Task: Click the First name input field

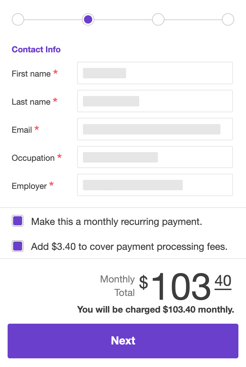Action: 154,73
